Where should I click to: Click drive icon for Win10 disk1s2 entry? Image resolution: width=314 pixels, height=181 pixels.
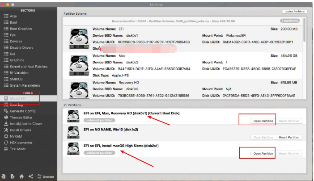[x=73, y=132]
